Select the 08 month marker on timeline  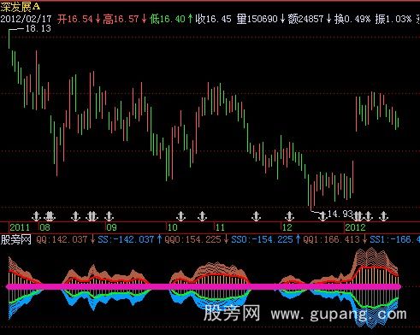(x=44, y=227)
